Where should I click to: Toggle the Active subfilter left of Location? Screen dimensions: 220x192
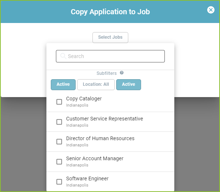click(x=63, y=85)
